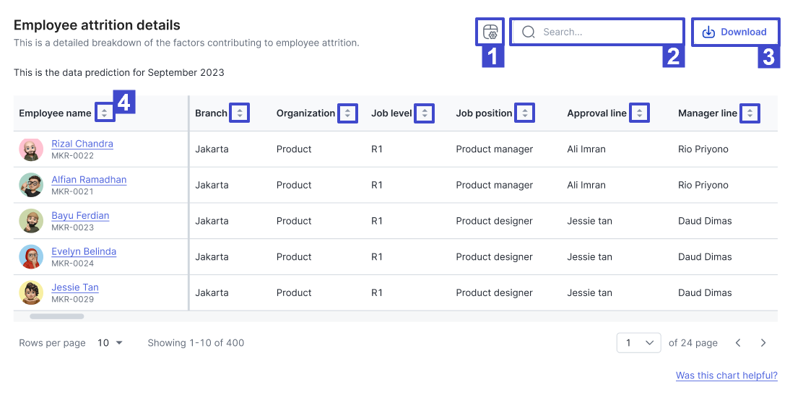Image resolution: width=790 pixels, height=395 pixels.
Task: Click the Download button
Action: pyautogui.click(x=734, y=32)
